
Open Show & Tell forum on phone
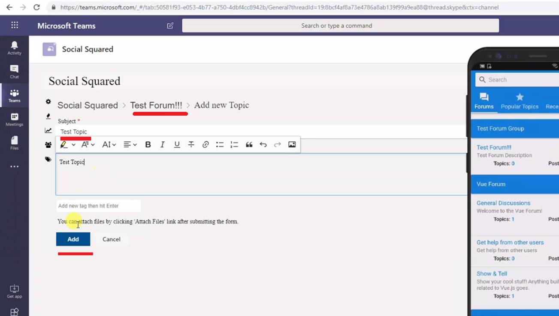point(492,274)
